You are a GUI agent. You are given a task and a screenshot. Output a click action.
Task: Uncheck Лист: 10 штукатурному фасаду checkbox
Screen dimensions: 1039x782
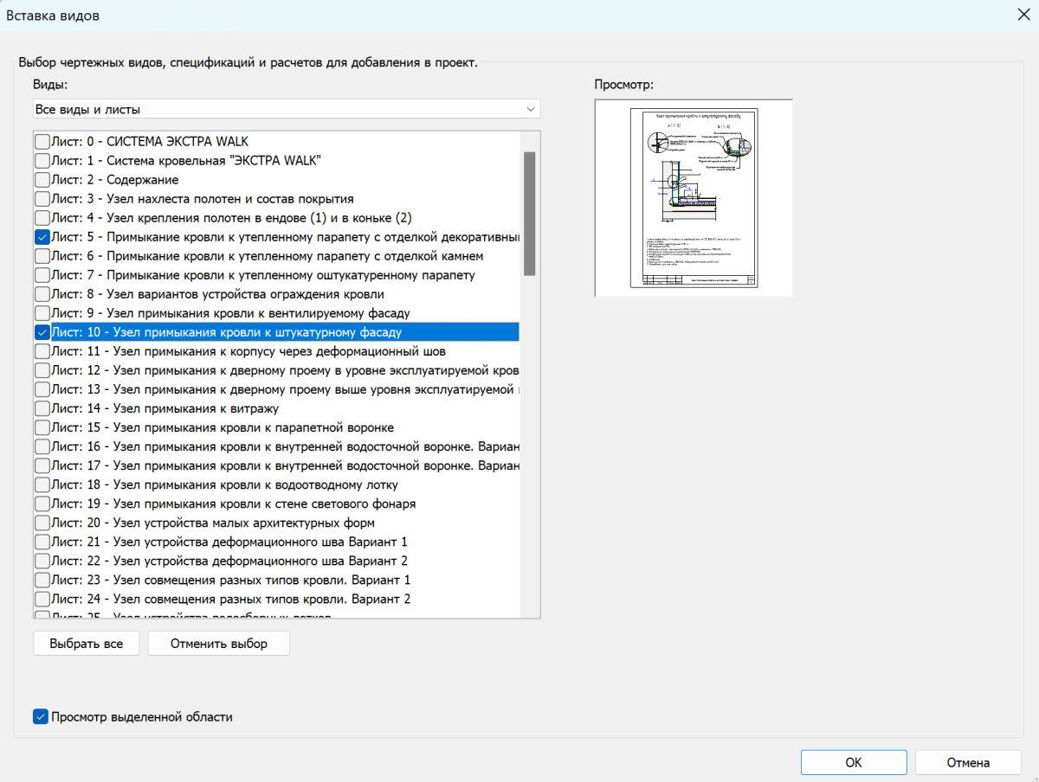(42, 332)
